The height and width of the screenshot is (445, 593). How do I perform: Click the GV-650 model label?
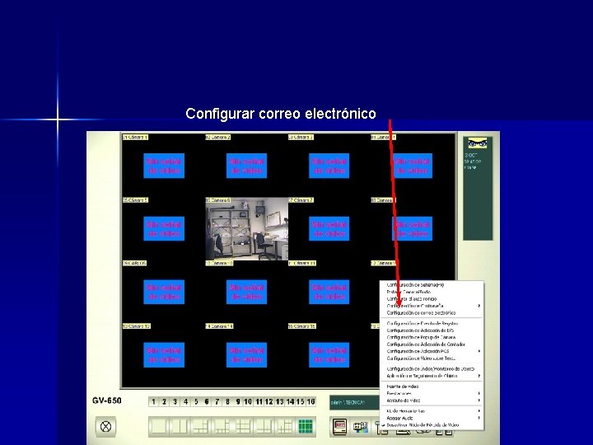106,400
